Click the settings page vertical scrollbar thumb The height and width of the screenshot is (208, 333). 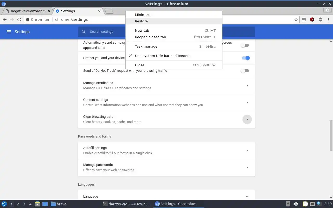[331, 135]
